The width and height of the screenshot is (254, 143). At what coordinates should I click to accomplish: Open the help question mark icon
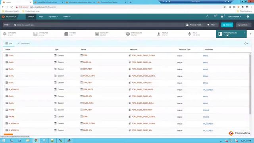click(248, 17)
